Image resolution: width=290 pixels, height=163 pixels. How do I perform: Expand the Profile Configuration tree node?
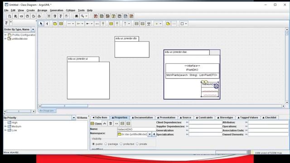coord(5,35)
